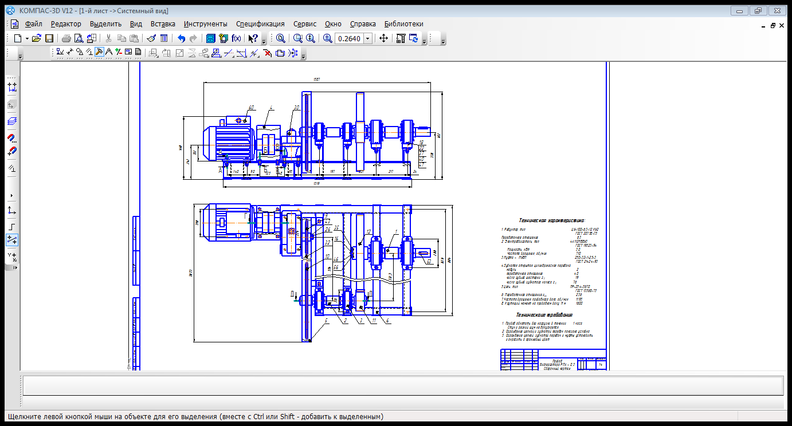Open the Выделить menu

[106, 24]
